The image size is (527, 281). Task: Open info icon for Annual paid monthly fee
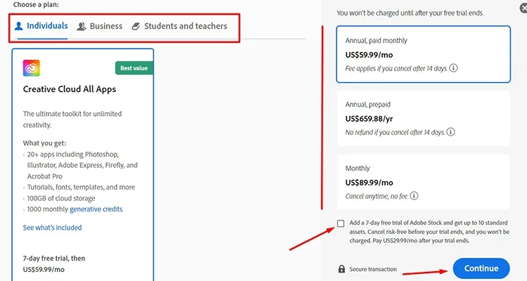click(x=454, y=68)
